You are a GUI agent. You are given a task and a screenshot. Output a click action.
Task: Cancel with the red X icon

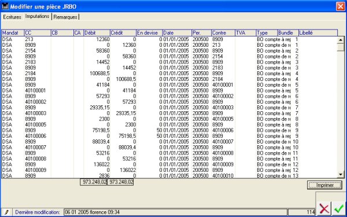[x=324, y=209]
